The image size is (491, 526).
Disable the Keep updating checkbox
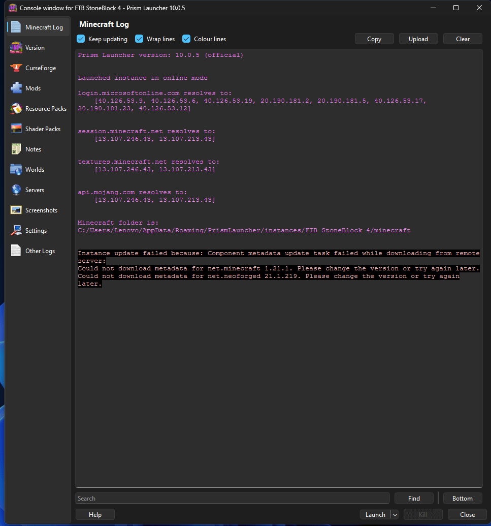point(81,39)
